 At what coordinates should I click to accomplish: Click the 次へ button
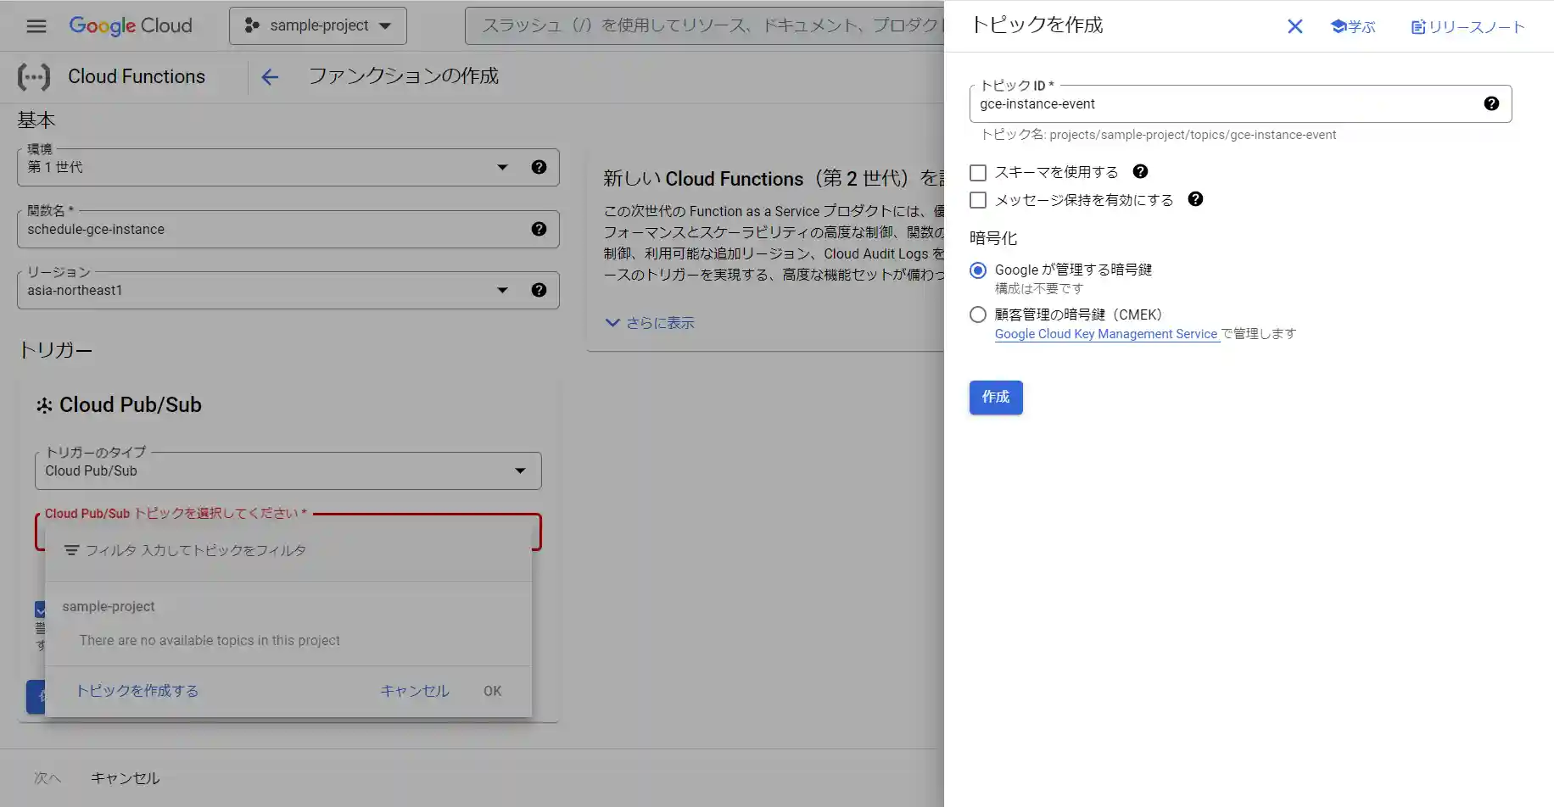[48, 778]
